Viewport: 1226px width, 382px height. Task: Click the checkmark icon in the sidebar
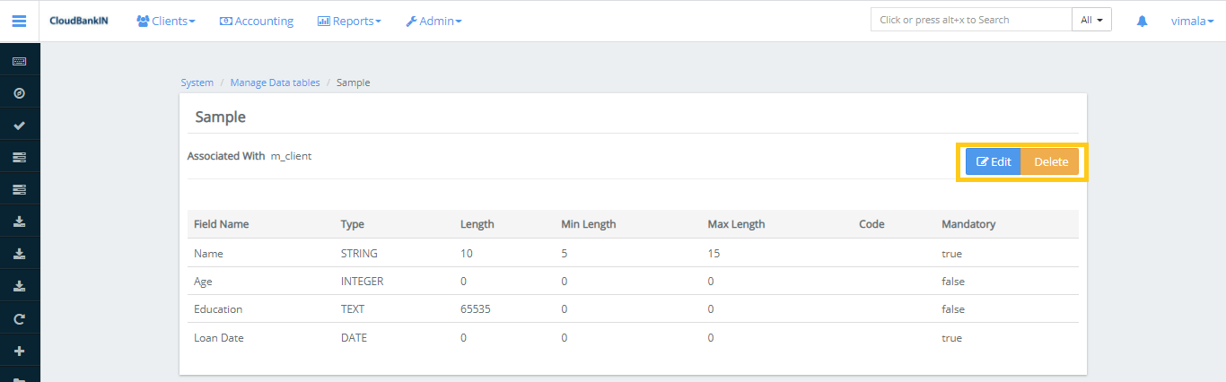(x=19, y=126)
